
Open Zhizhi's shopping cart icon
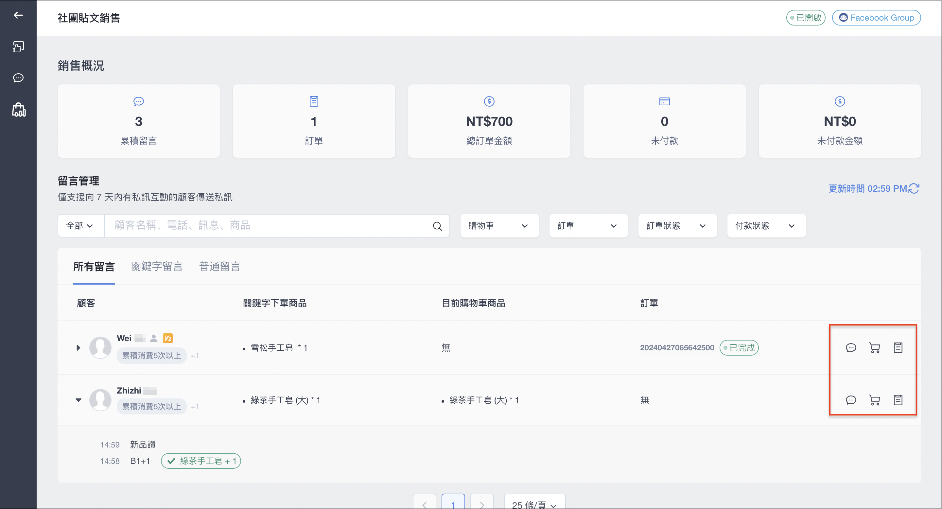(874, 400)
